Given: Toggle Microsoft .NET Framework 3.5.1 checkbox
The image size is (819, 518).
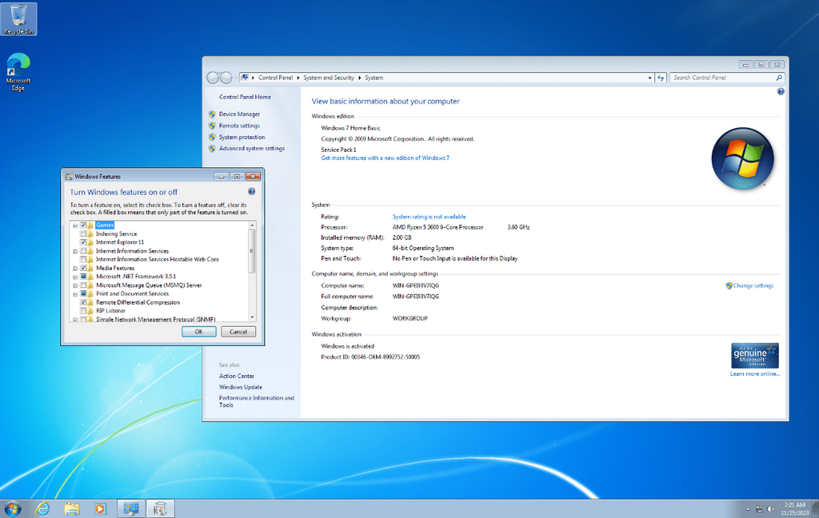Looking at the screenshot, I should coord(83,277).
